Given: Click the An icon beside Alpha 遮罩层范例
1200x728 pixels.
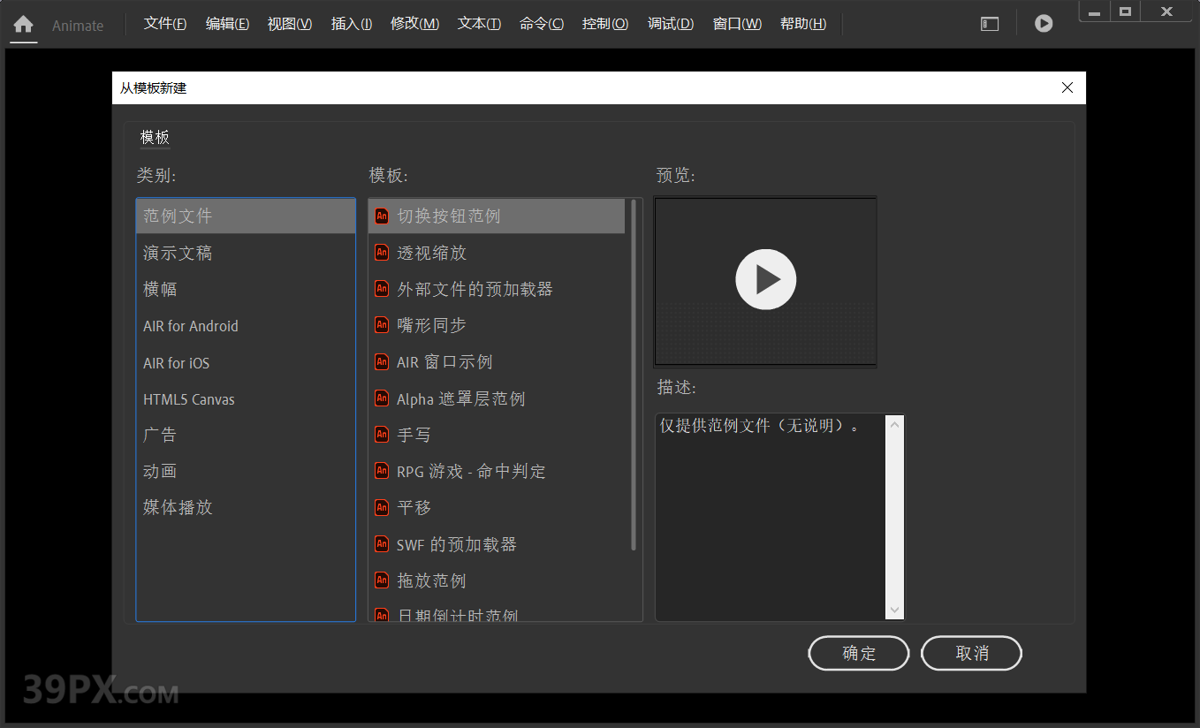Looking at the screenshot, I should tap(382, 398).
